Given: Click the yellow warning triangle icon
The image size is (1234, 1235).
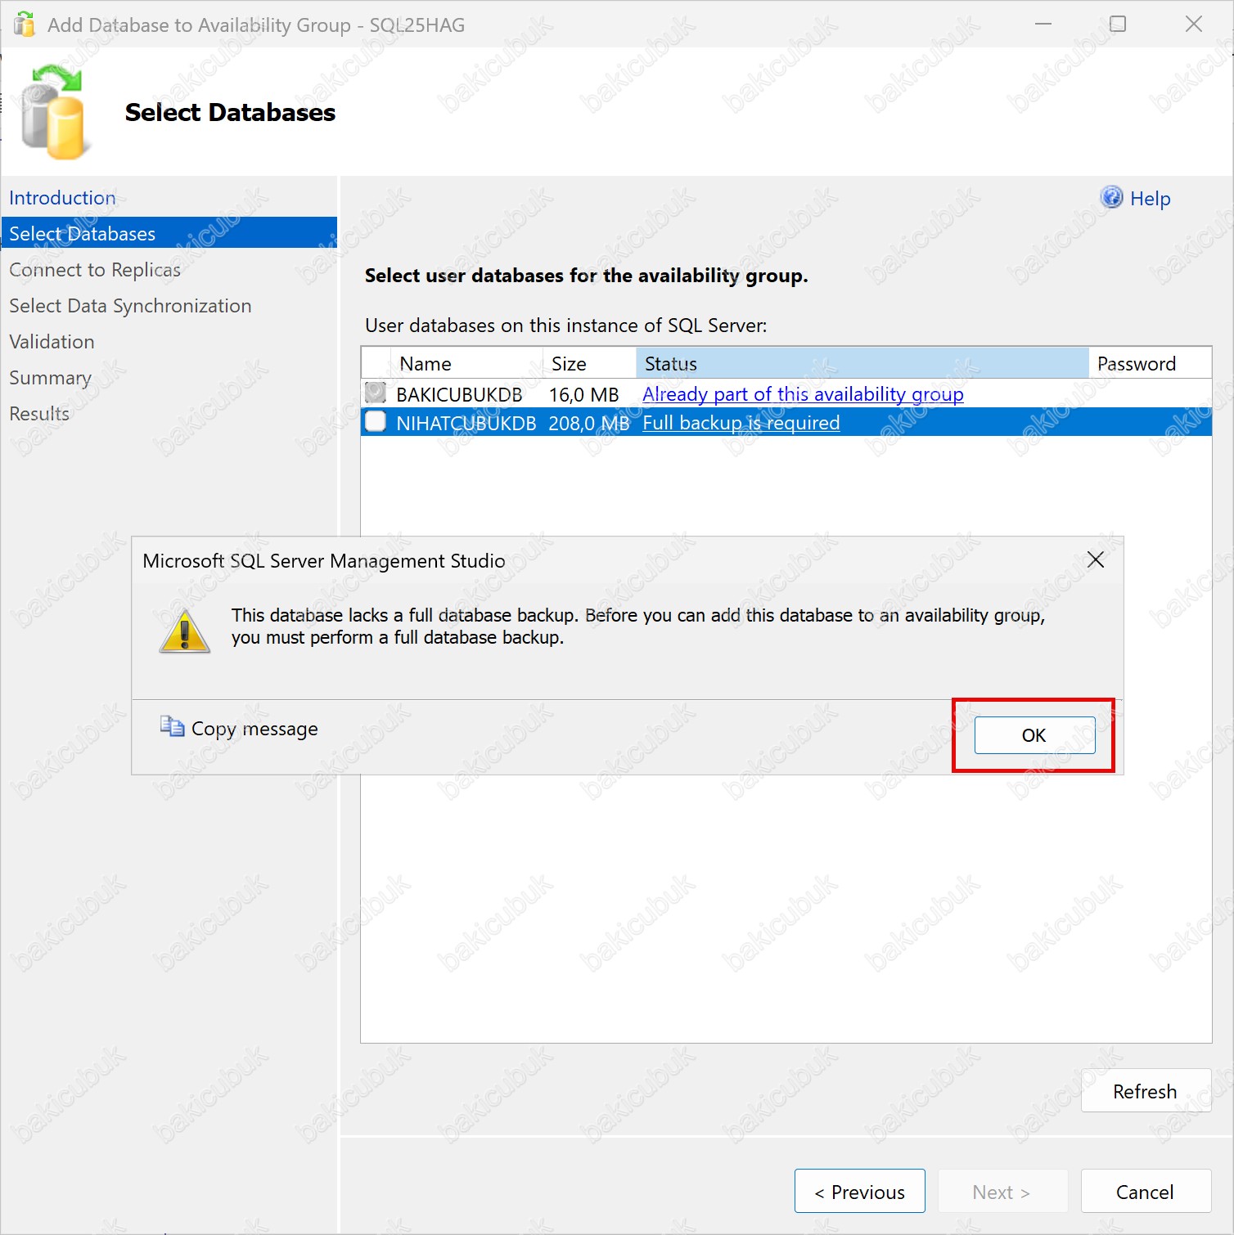Looking at the screenshot, I should 185,631.
